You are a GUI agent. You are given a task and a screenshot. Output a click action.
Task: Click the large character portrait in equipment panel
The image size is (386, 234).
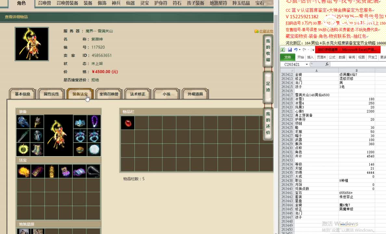pos(58,136)
